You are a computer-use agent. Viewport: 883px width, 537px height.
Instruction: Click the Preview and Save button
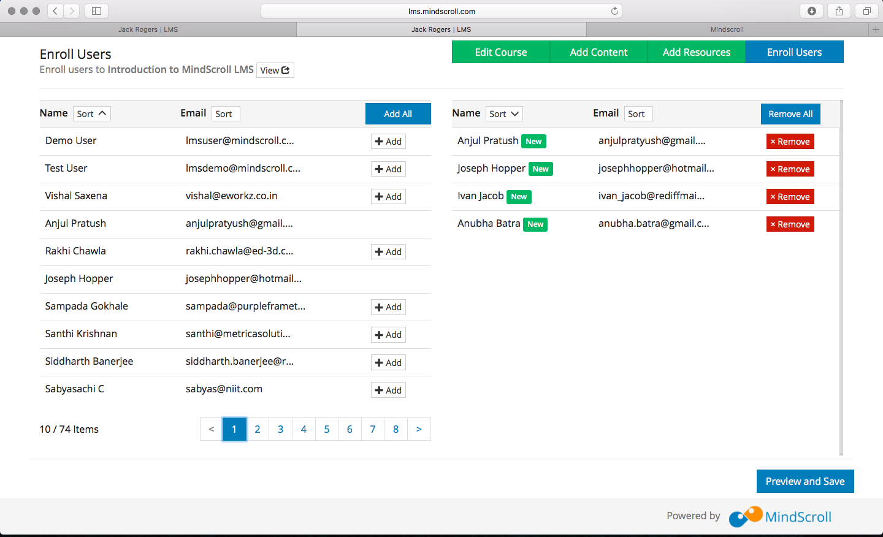coord(805,481)
